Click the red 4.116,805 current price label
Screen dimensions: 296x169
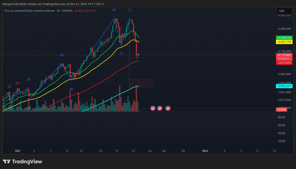(x=284, y=55)
